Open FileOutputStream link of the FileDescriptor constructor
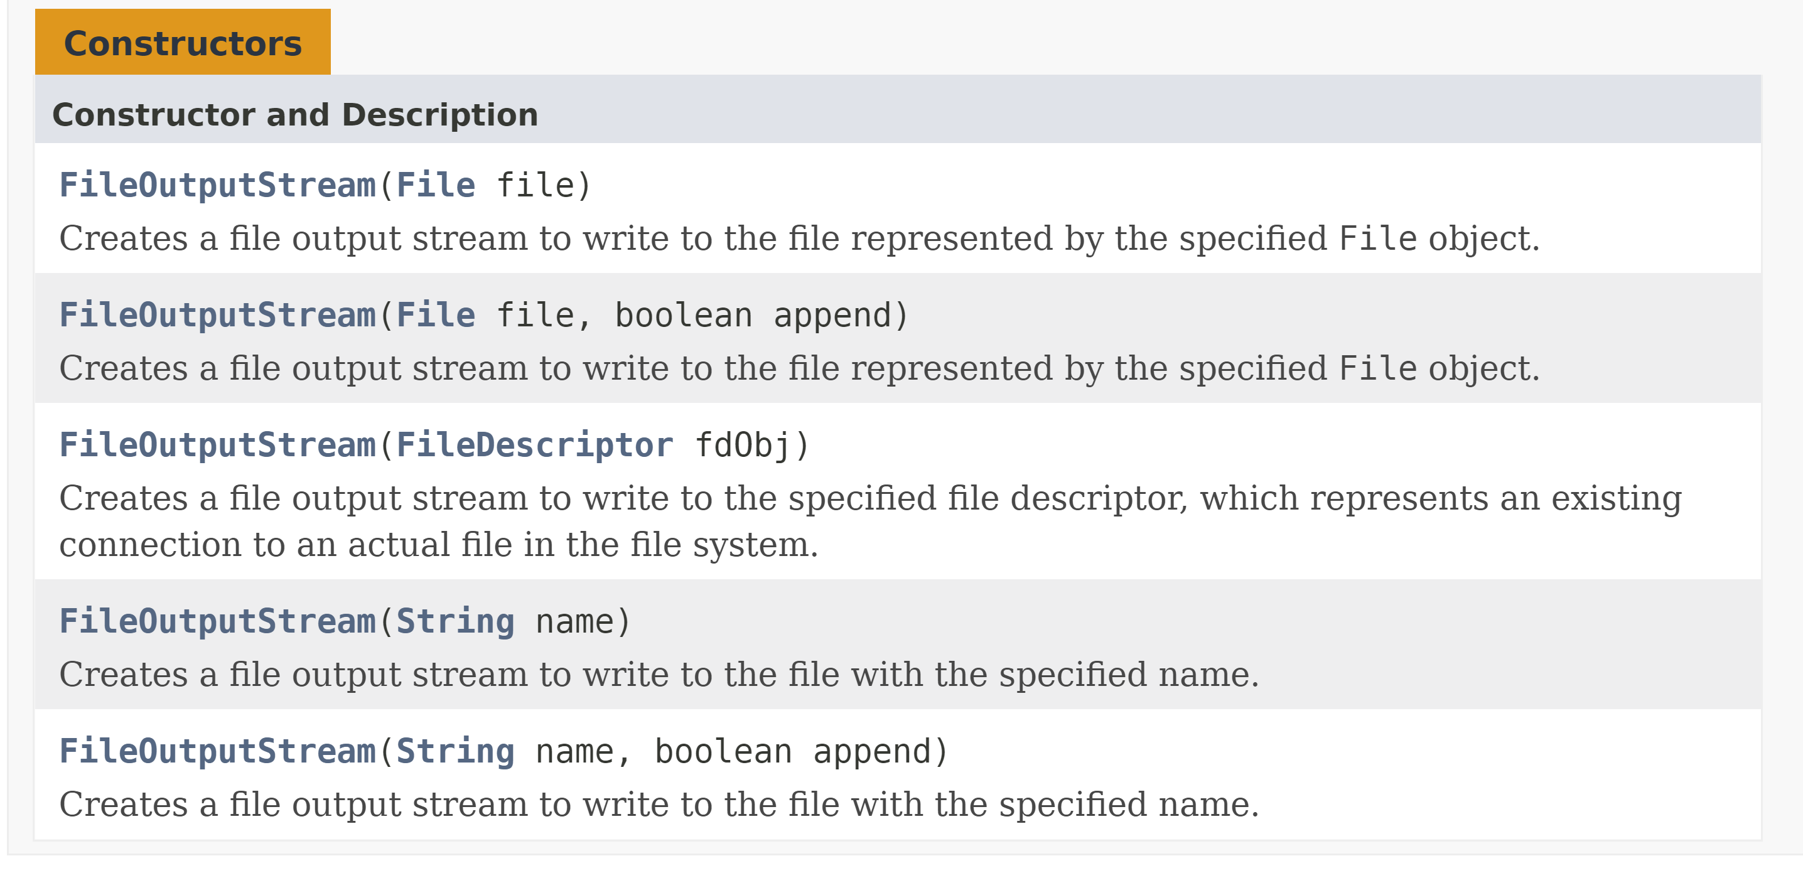1803x883 pixels. (218, 445)
